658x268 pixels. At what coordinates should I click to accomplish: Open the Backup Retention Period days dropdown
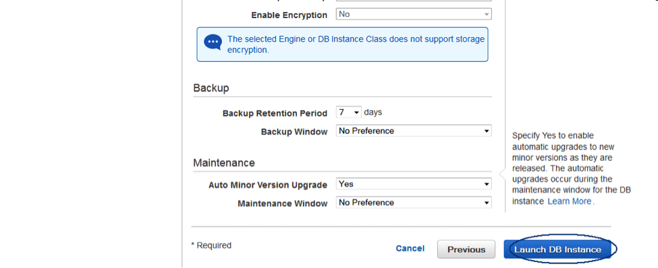pyautogui.click(x=349, y=112)
